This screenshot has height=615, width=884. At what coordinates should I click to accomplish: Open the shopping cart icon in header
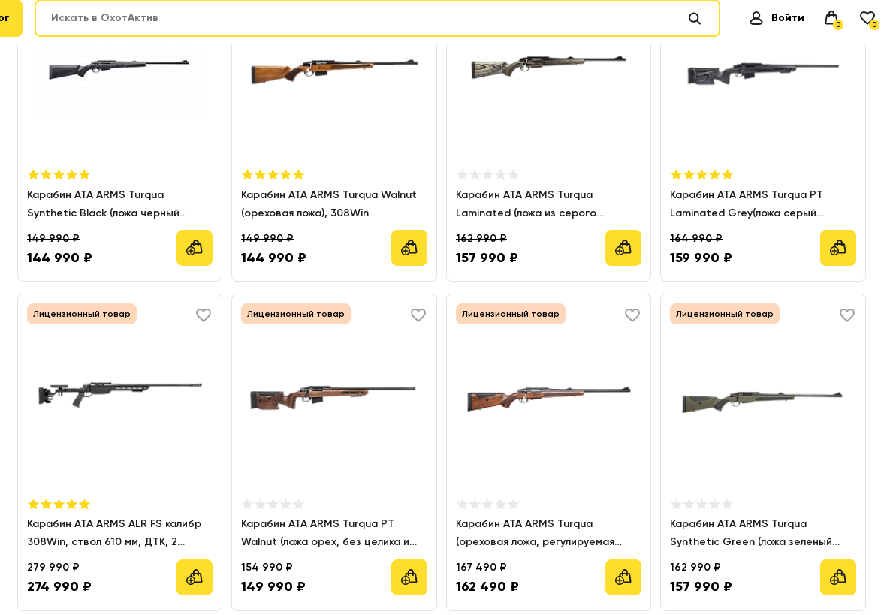tap(831, 18)
